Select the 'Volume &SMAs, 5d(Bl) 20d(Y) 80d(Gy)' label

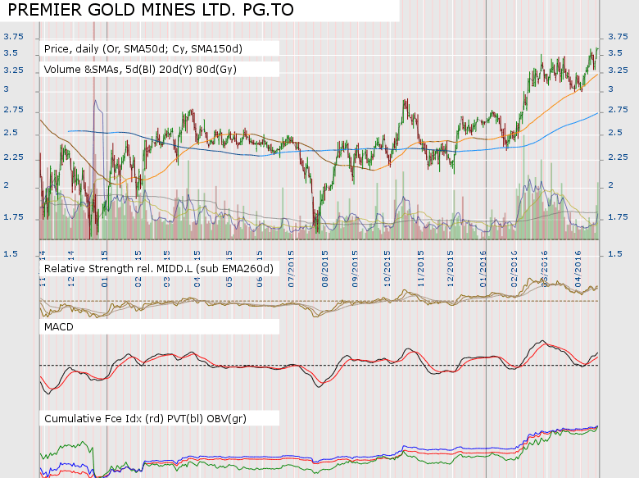pyautogui.click(x=140, y=70)
